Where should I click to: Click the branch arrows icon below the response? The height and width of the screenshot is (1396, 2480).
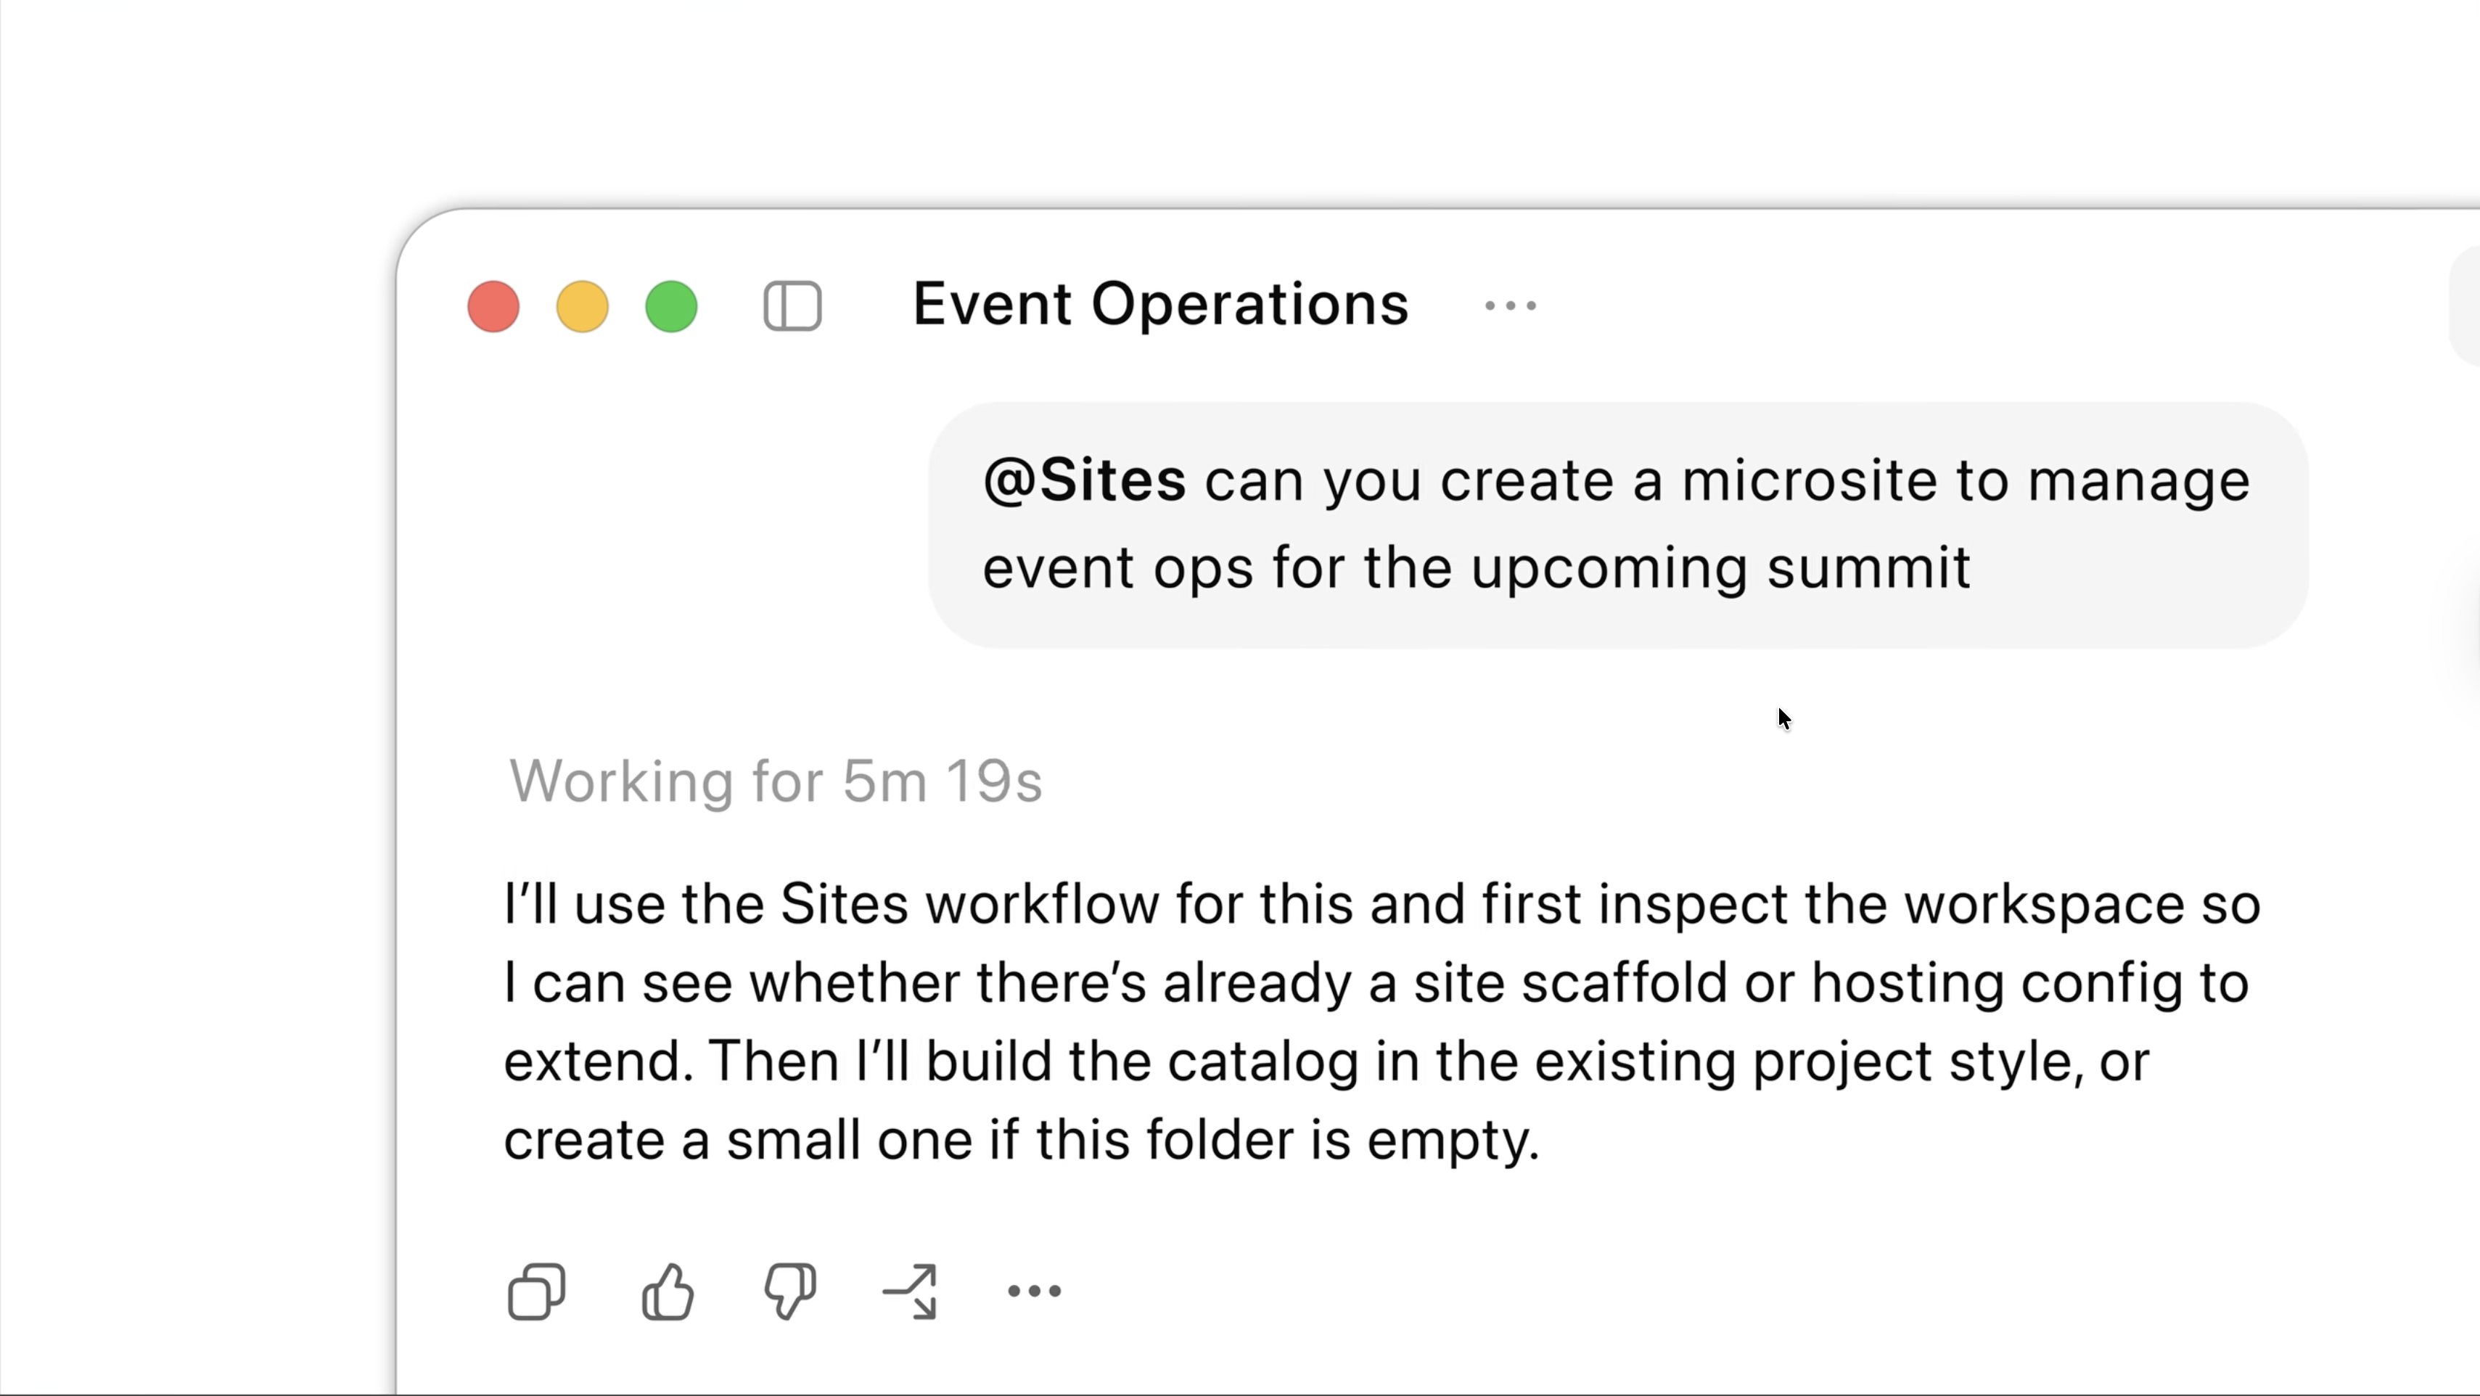(x=911, y=1291)
